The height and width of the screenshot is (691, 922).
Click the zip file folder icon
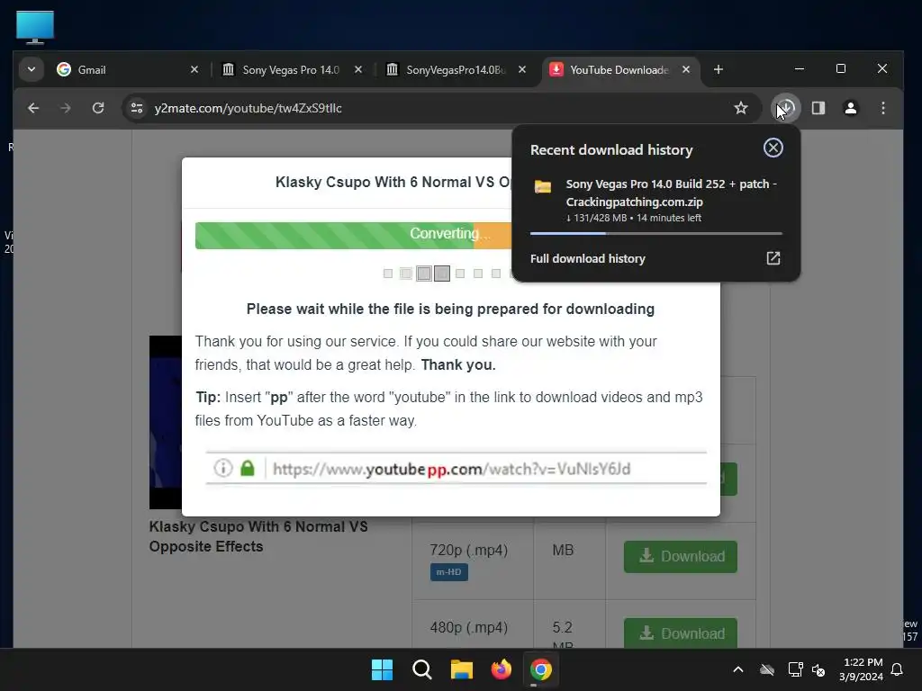(543, 187)
